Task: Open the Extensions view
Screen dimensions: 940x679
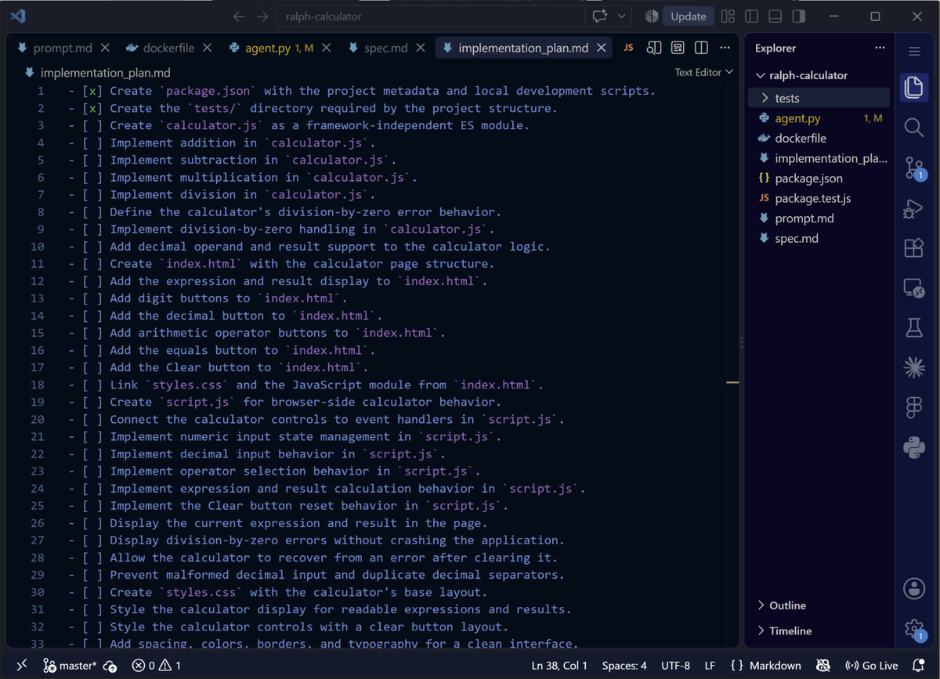Action: tap(914, 247)
